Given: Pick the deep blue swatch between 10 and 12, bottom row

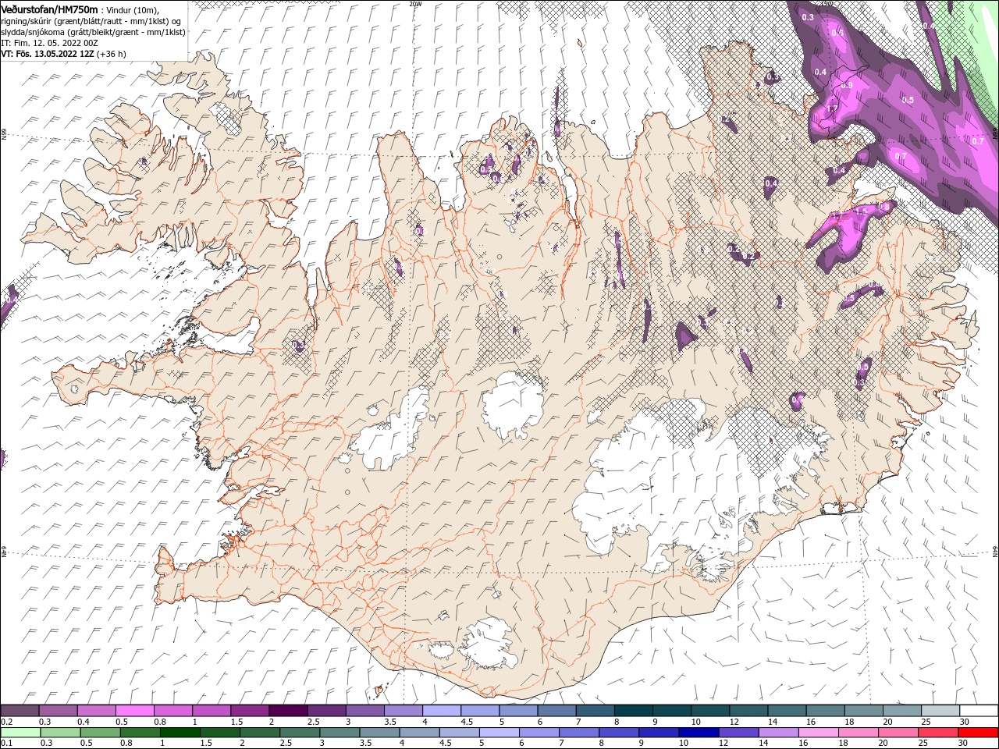Looking at the screenshot, I should 699,733.
